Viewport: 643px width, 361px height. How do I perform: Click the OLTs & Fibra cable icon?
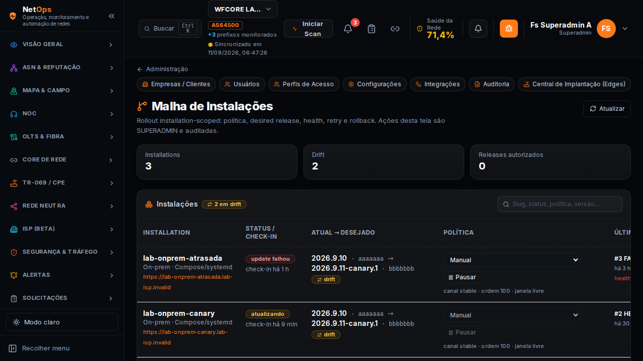pyautogui.click(x=14, y=137)
